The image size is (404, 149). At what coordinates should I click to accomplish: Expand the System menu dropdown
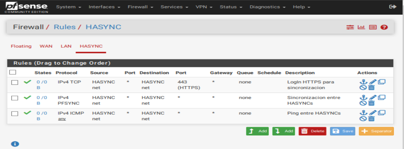tap(69, 7)
